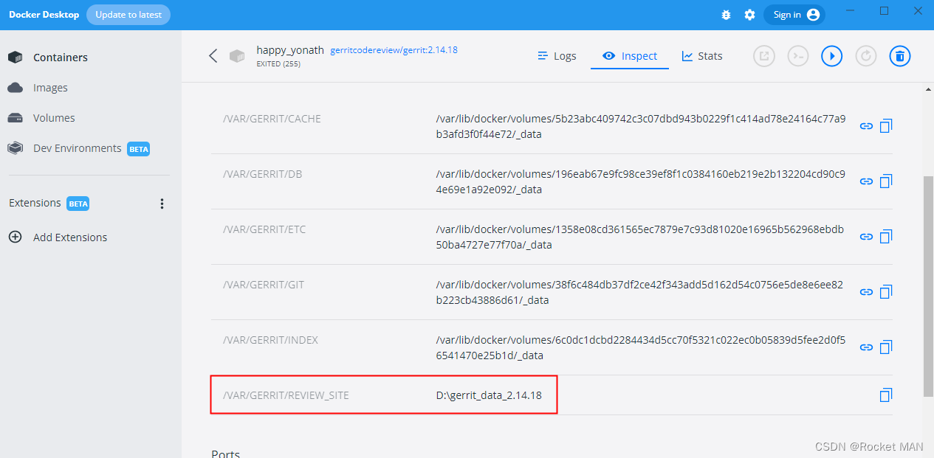Click the Sign in button
Image resolution: width=934 pixels, height=458 pixels.
(x=794, y=14)
